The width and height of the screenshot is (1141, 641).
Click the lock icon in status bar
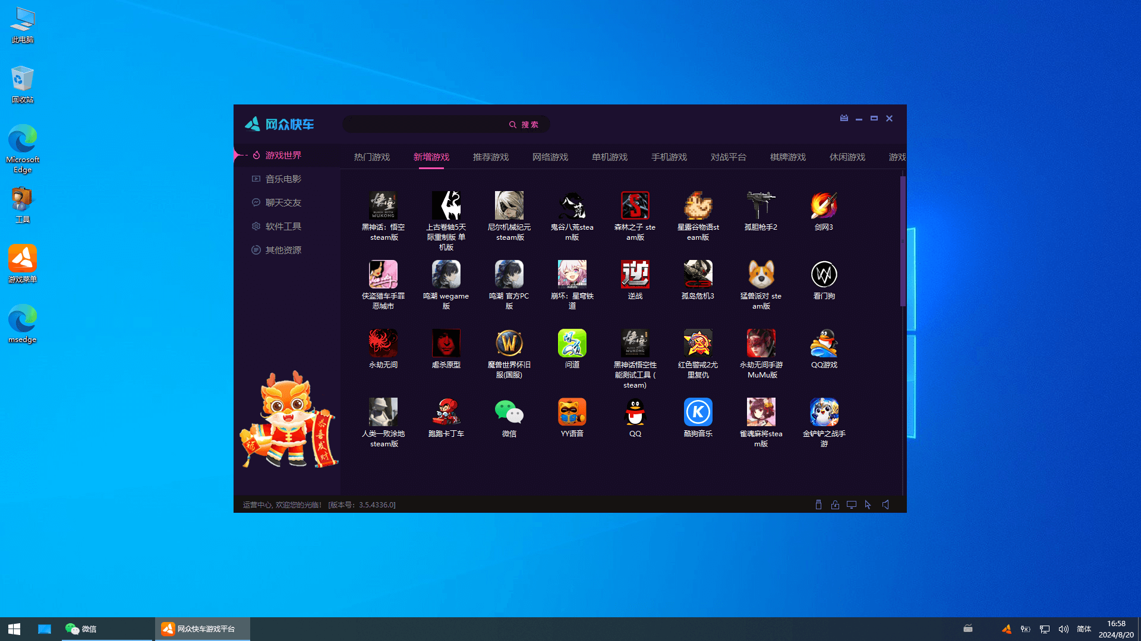pyautogui.click(x=835, y=504)
